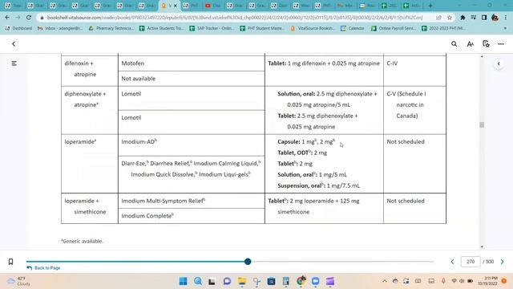Open a new browser tab

(430, 6)
